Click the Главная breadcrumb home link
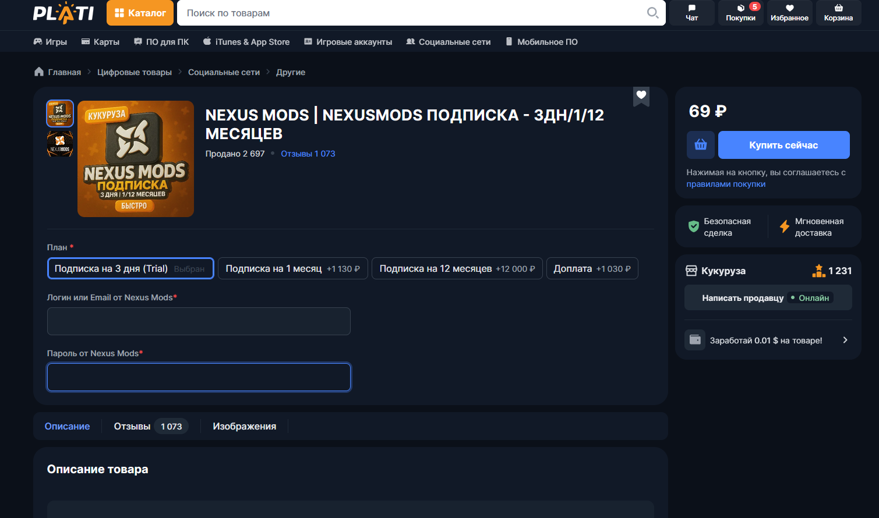 pyautogui.click(x=58, y=72)
